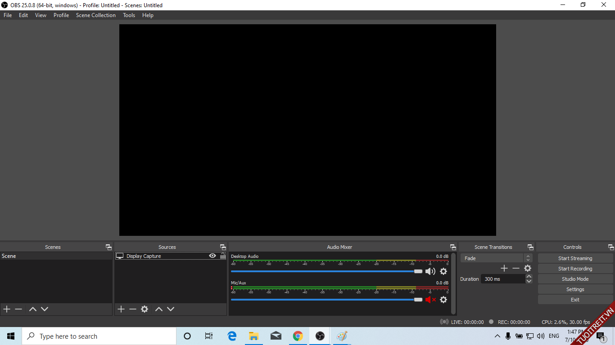This screenshot has width=615, height=345.
Task: Increase the transition duration with up arrow
Action: pos(529,277)
